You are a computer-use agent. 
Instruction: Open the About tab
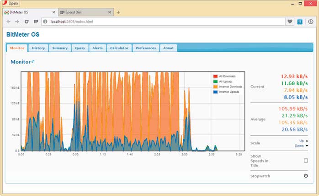point(168,48)
